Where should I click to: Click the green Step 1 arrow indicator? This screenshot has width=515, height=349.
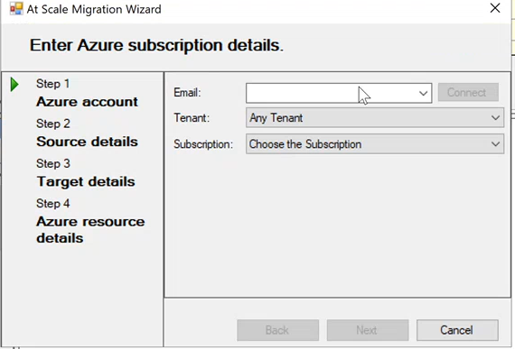(x=14, y=85)
